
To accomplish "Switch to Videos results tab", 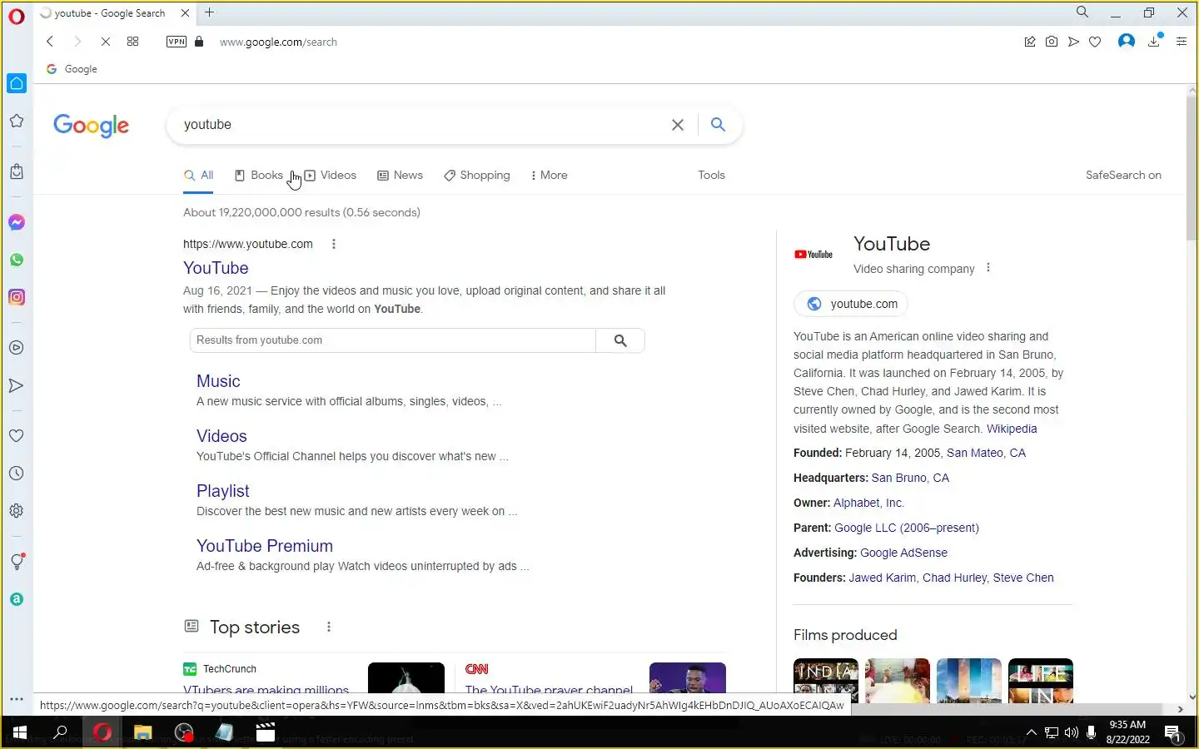I will 331,176.
